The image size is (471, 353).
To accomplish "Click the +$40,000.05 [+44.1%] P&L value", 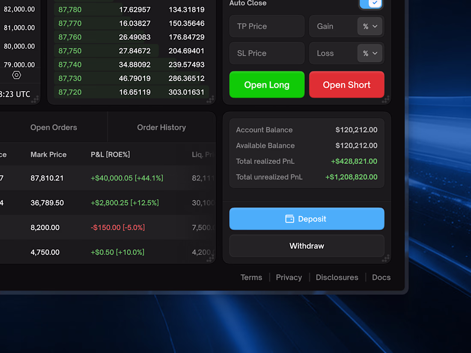I will click(127, 178).
